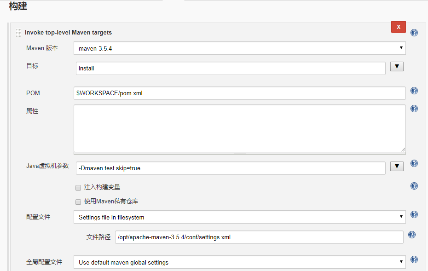
Task: Click help icon next to 注入构建变量
Action: click(x=414, y=186)
